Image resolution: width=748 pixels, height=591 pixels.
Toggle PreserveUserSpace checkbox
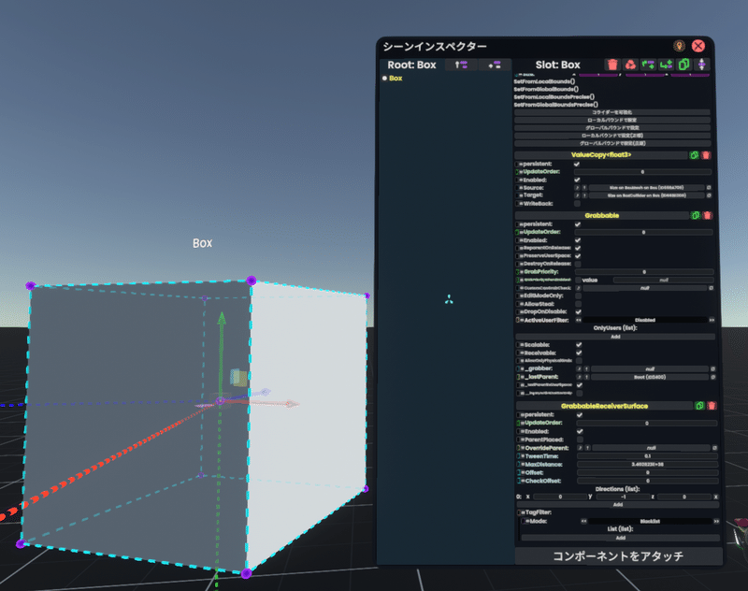(578, 256)
